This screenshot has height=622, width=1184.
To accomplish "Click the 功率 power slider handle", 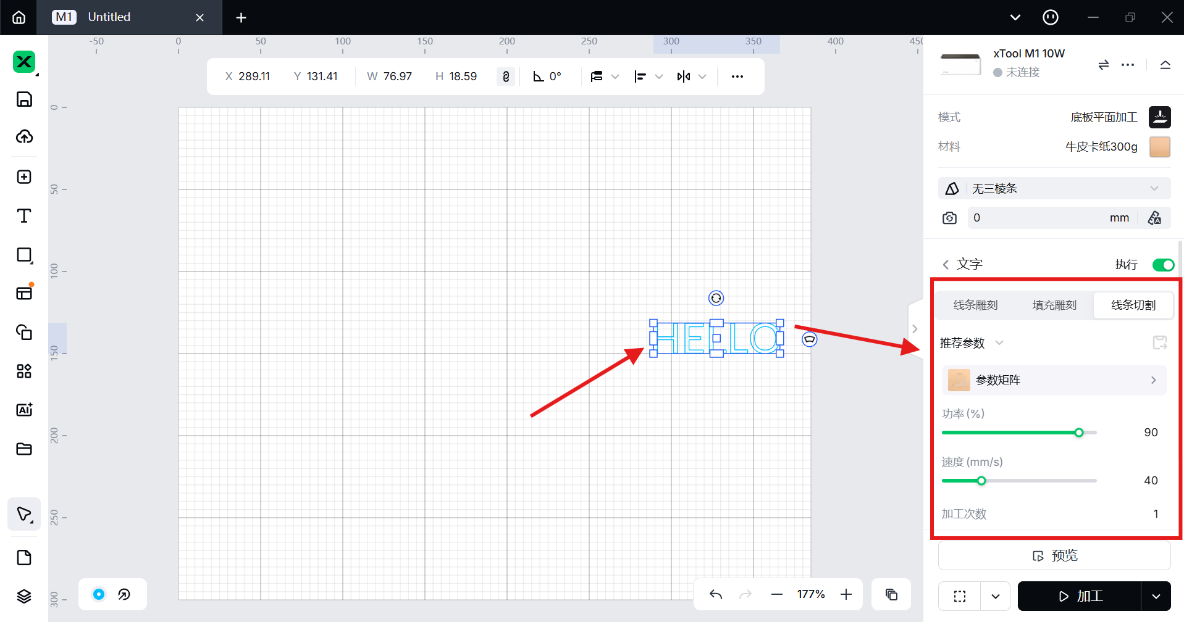I will pyautogui.click(x=1079, y=433).
